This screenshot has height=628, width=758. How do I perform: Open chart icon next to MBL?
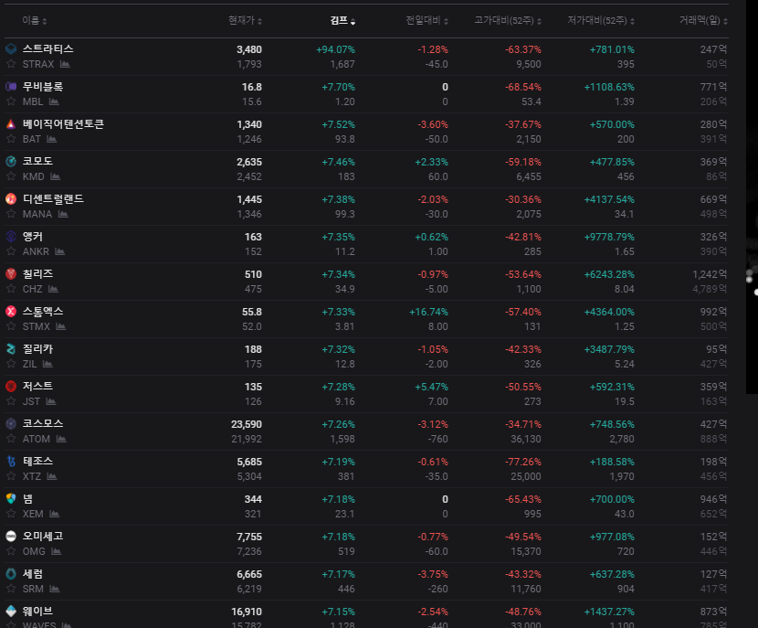coord(54,101)
